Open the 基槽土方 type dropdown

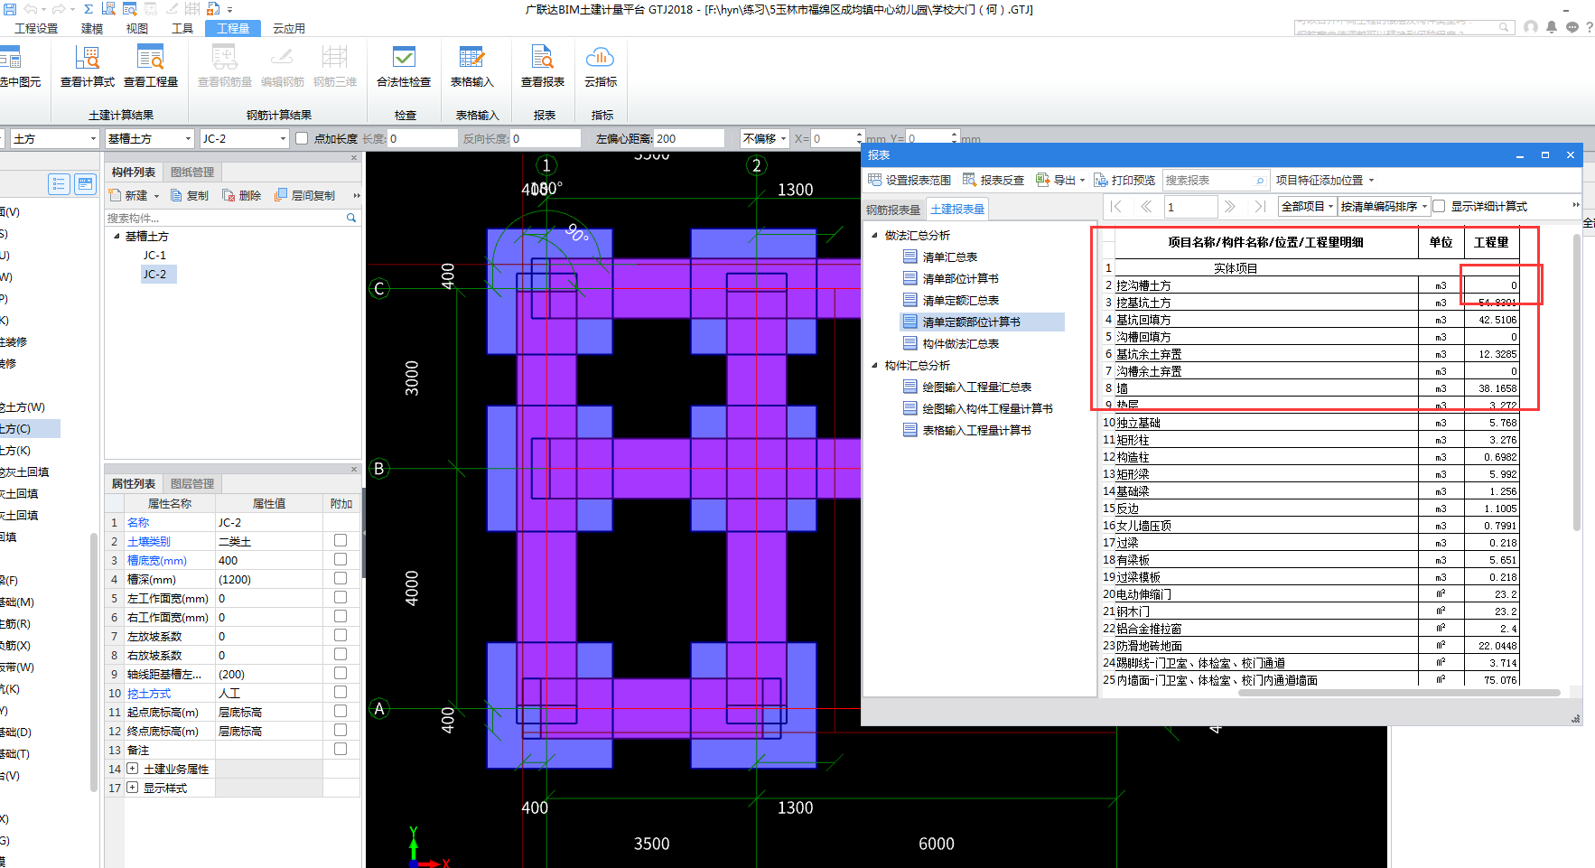click(x=149, y=138)
